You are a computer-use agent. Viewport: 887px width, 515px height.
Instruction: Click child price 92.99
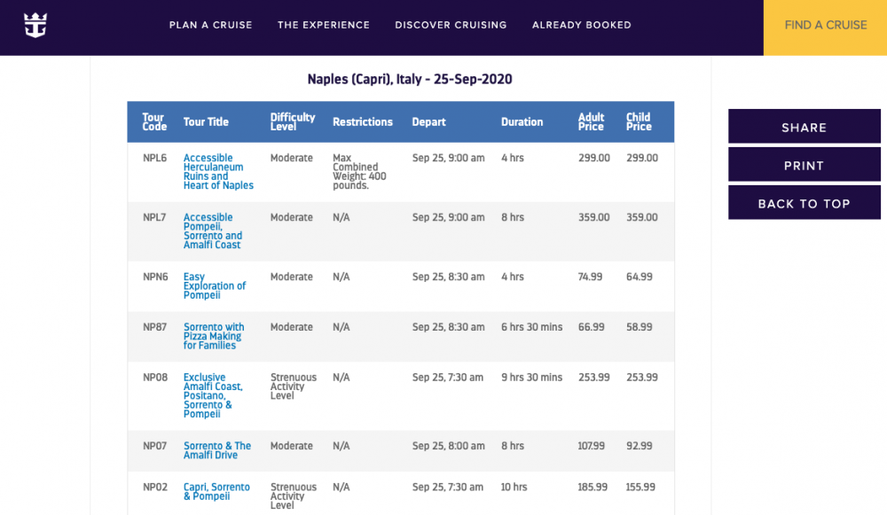click(640, 446)
